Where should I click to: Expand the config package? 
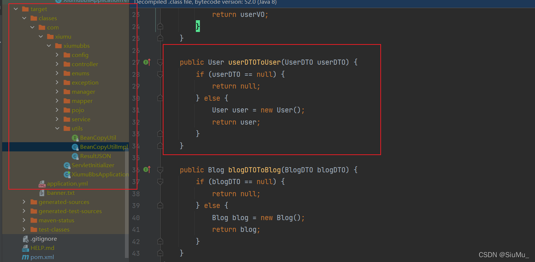pyautogui.click(x=57, y=55)
